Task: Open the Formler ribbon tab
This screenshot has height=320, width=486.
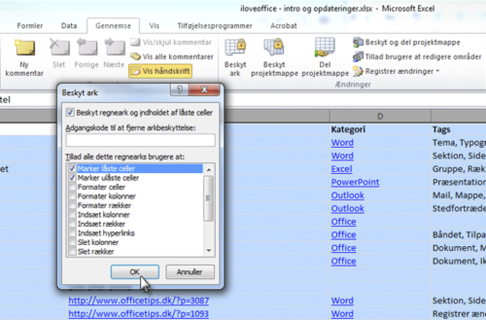Action: [x=30, y=26]
